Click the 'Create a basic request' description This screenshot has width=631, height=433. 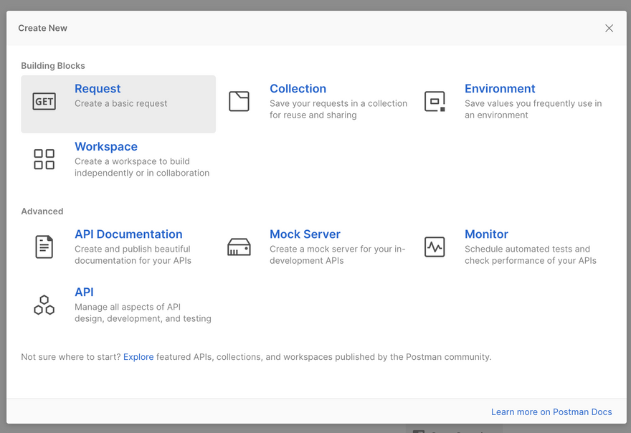pyautogui.click(x=121, y=104)
